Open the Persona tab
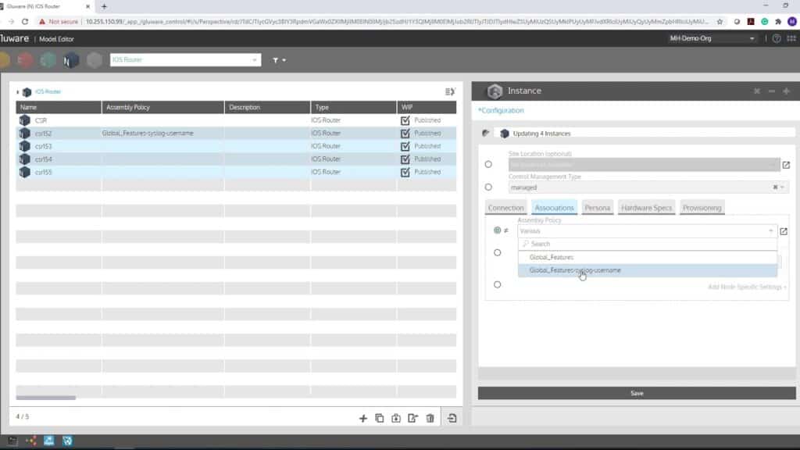The height and width of the screenshot is (450, 800). [598, 208]
